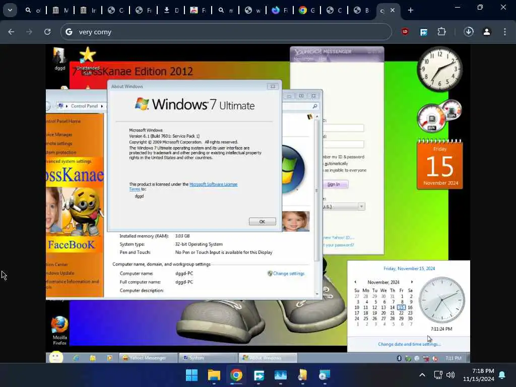
Task: Open 'Control Panel Home' sidebar link
Action: pos(63,121)
